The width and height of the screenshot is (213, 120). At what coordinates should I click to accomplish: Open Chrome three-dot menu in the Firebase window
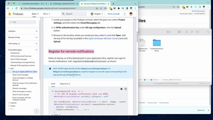(135, 8)
